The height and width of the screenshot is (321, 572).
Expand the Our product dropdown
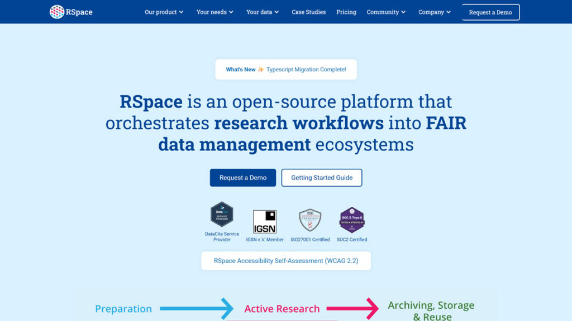[164, 12]
